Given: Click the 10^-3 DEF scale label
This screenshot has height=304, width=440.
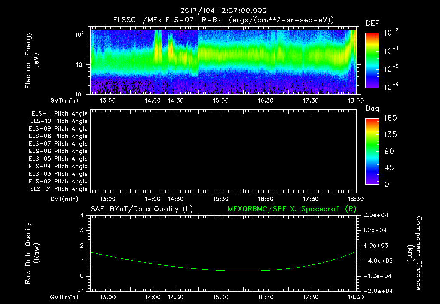Looking at the screenshot, I should coord(391,32).
